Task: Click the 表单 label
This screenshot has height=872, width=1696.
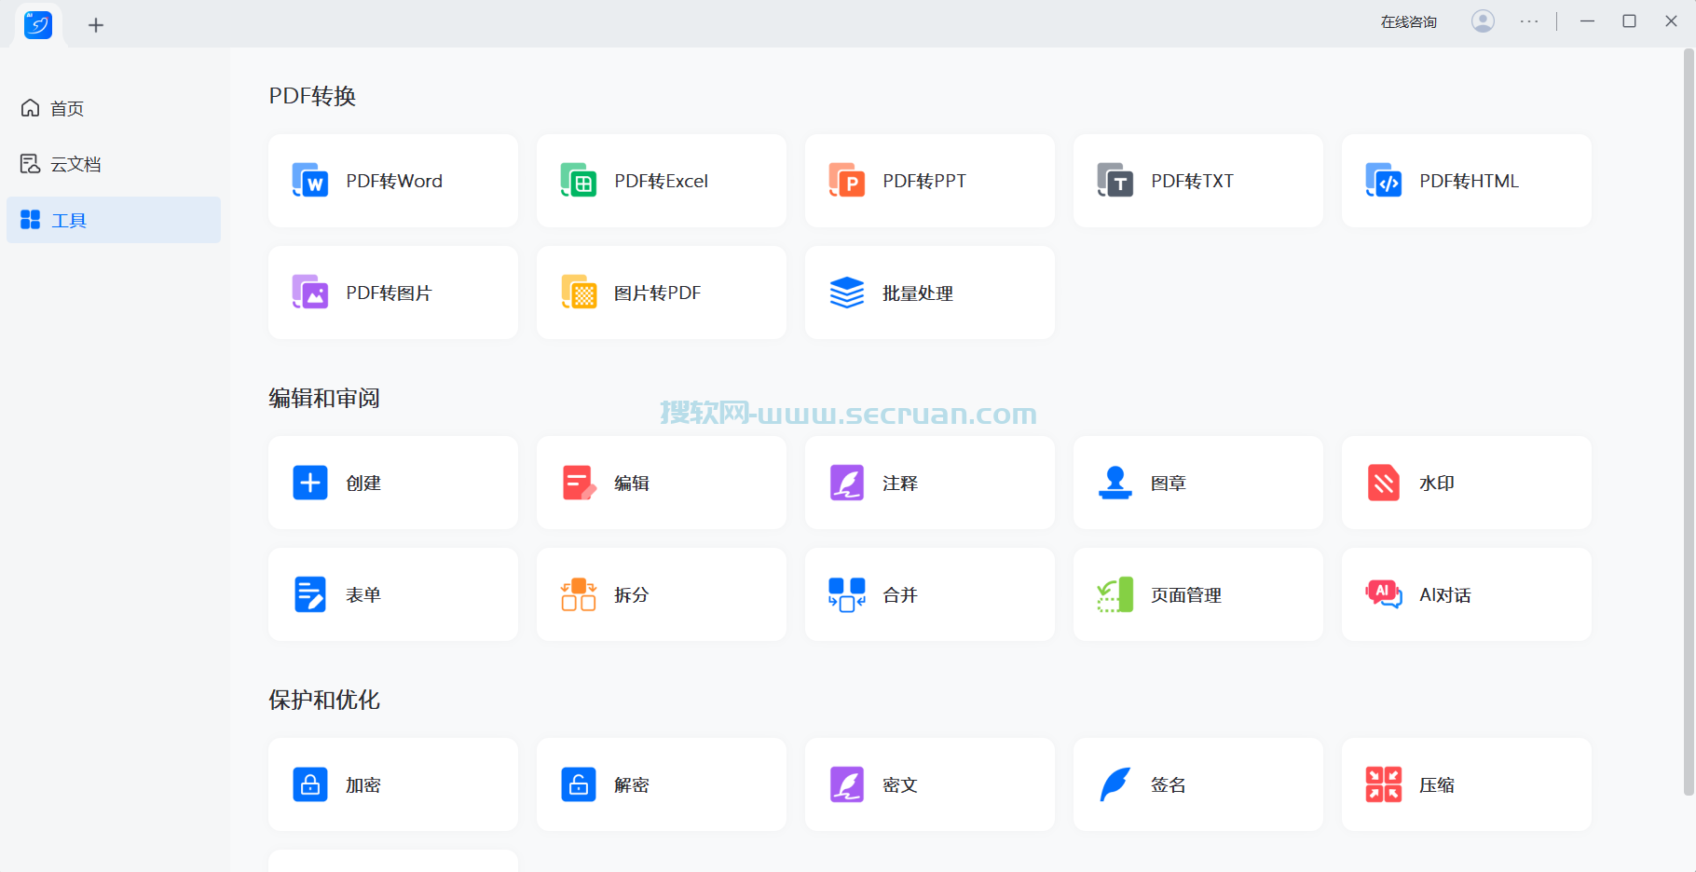Action: tap(363, 594)
